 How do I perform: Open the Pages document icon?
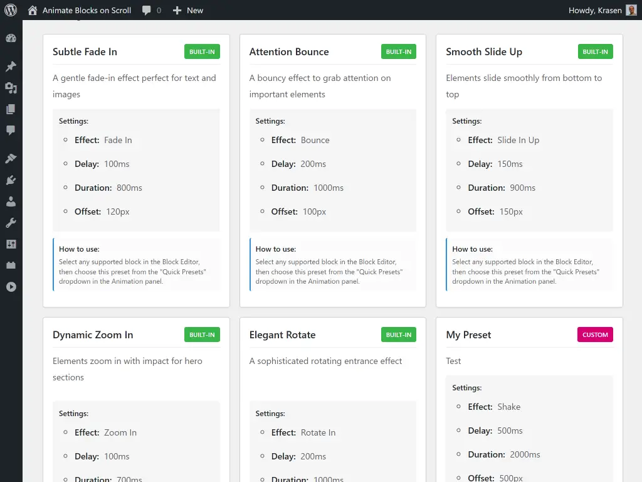click(x=11, y=109)
